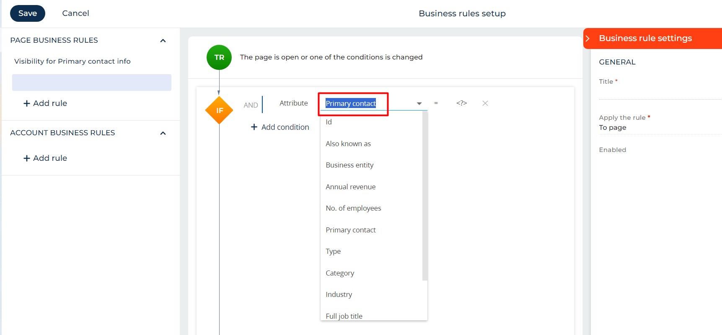Click the Cancel link

(75, 13)
